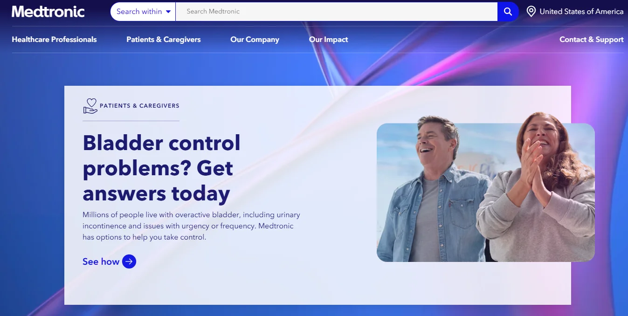
Task: Go to Contact & Support
Action: click(x=591, y=40)
